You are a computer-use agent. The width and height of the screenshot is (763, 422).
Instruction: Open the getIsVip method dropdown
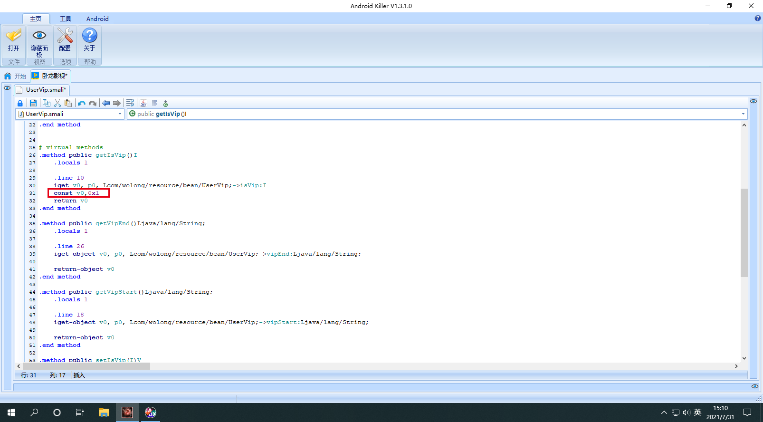437,114
